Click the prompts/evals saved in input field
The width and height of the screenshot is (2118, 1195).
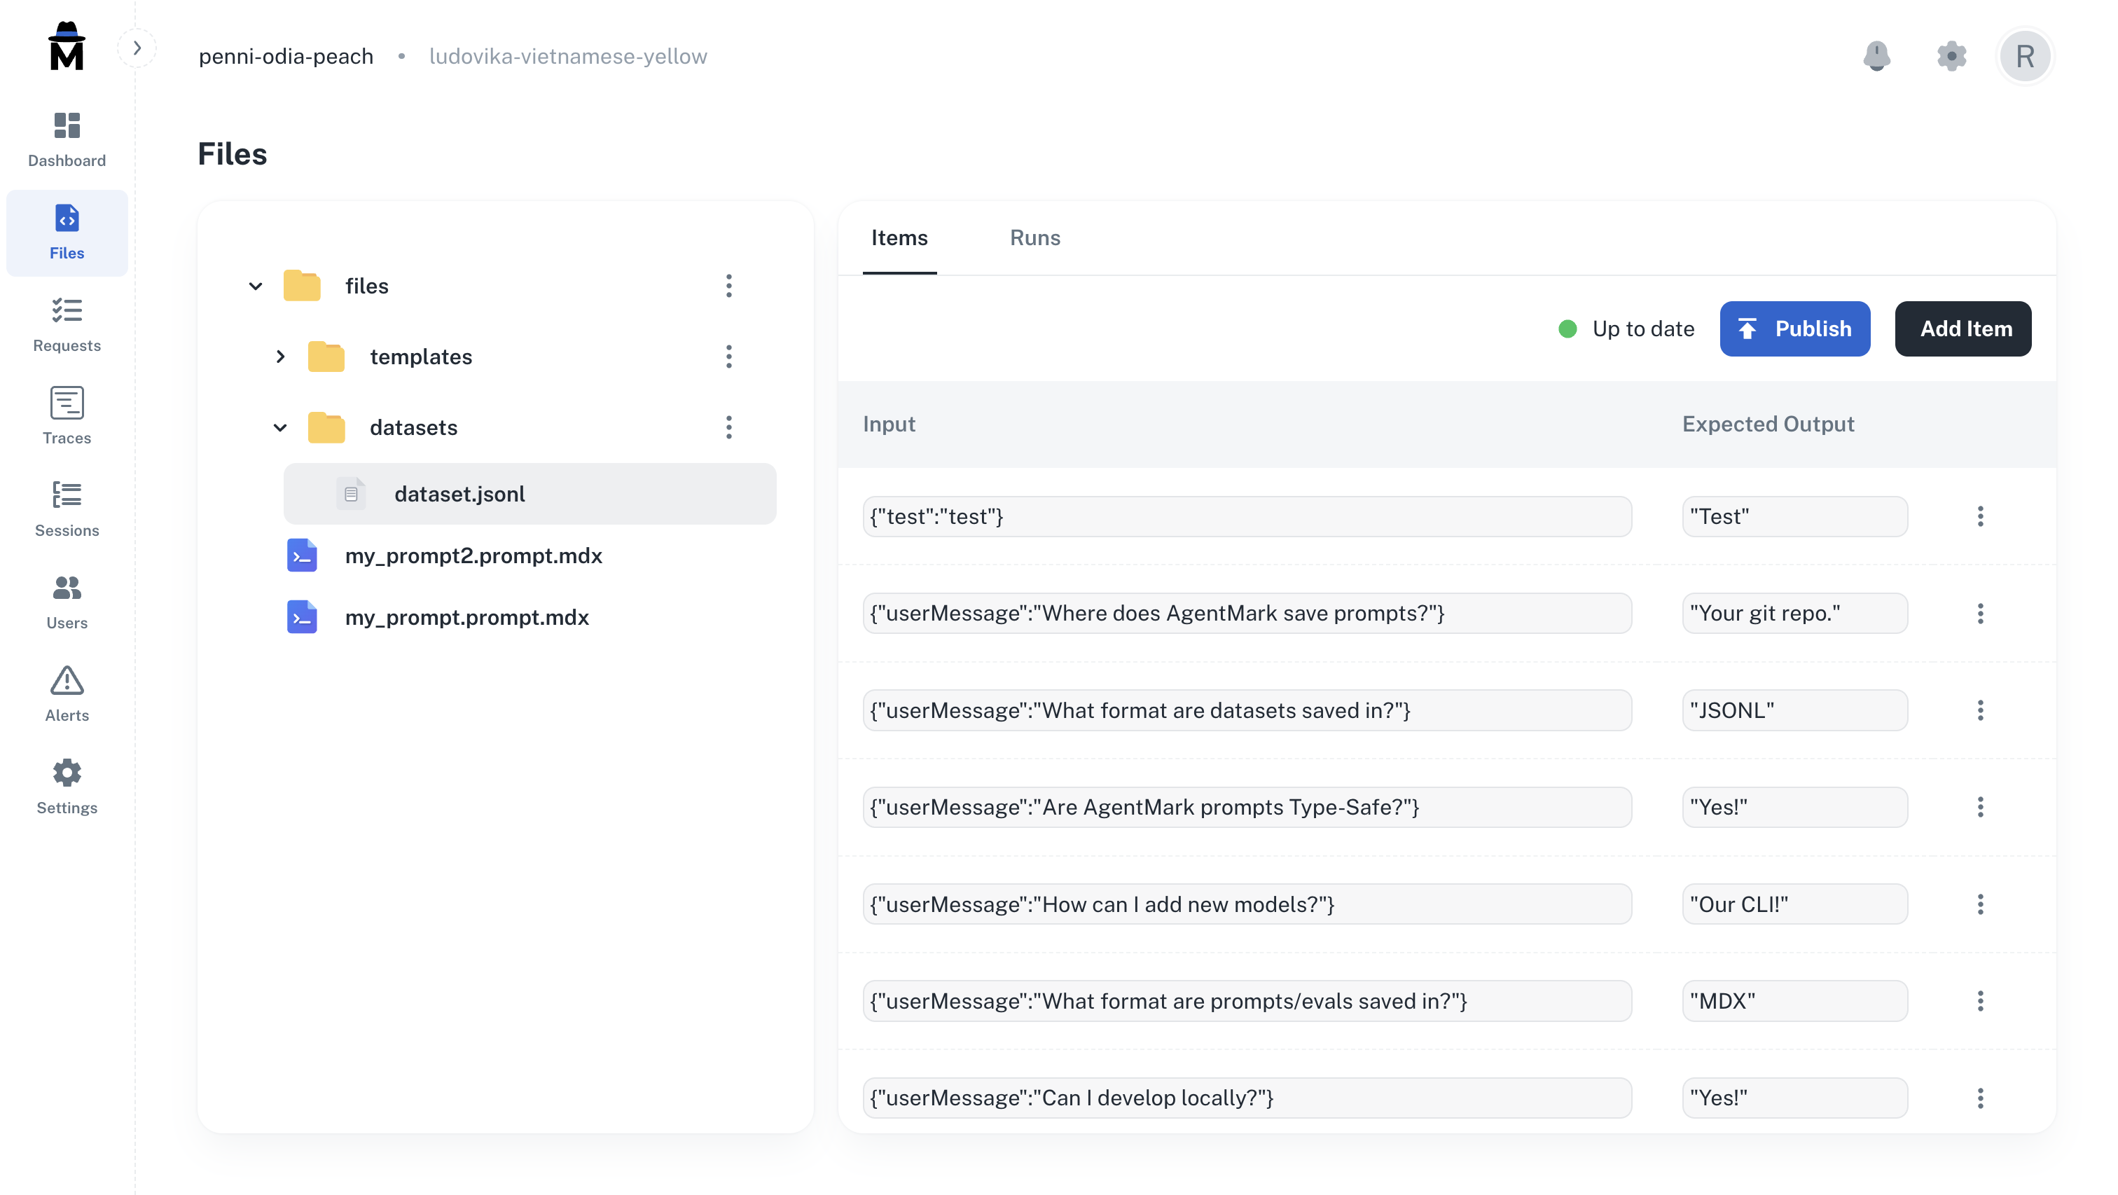click(1247, 1002)
